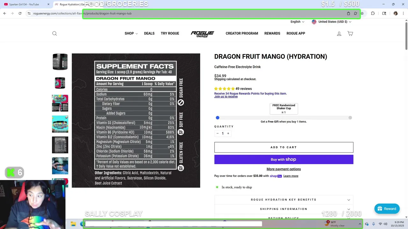Screen dimensions: 408x229
Task: Click the Rogue Energy logo
Action: click(202, 34)
